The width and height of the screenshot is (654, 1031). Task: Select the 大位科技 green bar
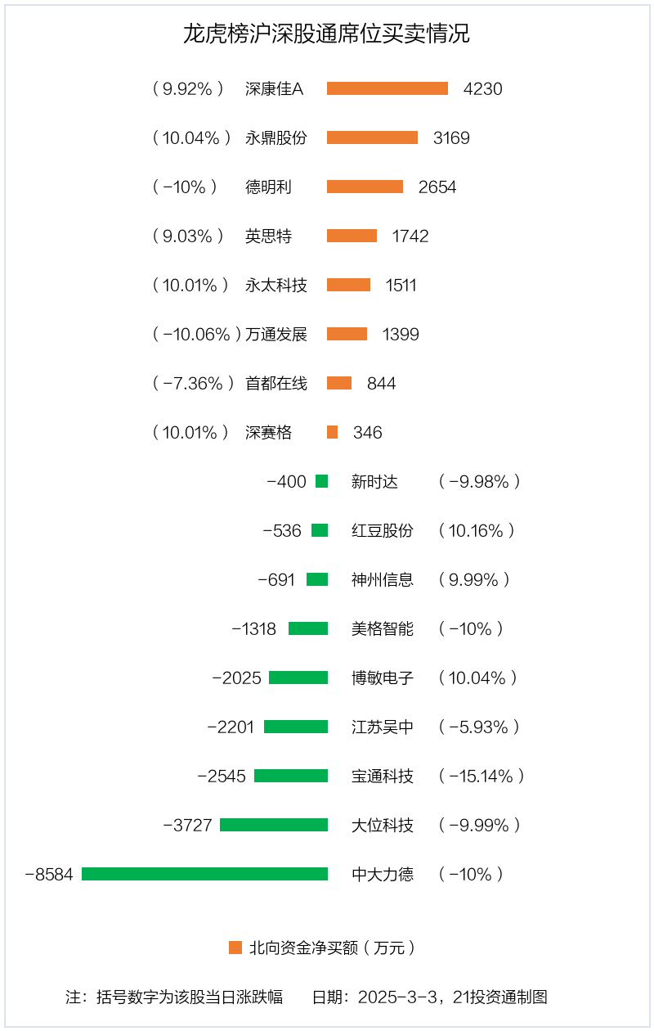[274, 825]
